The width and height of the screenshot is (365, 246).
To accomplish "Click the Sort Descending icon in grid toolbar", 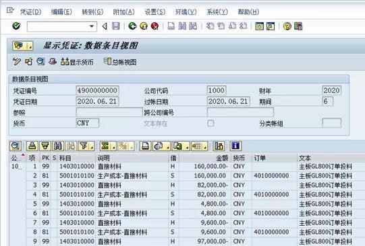I will point(45,146).
